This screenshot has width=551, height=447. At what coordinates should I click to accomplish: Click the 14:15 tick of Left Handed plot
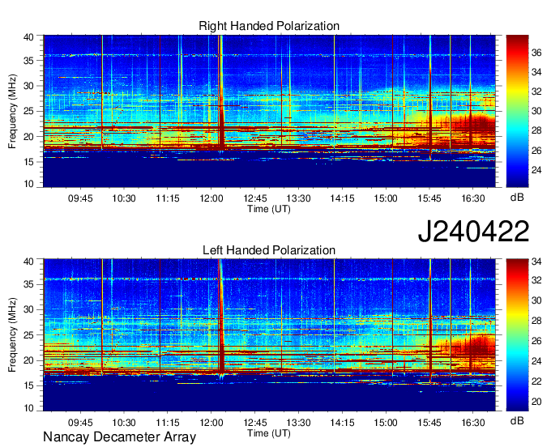342,423
